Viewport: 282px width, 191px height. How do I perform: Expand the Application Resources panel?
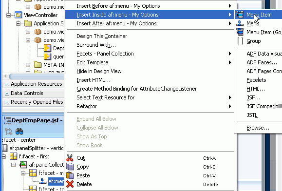pyautogui.click(x=7, y=84)
